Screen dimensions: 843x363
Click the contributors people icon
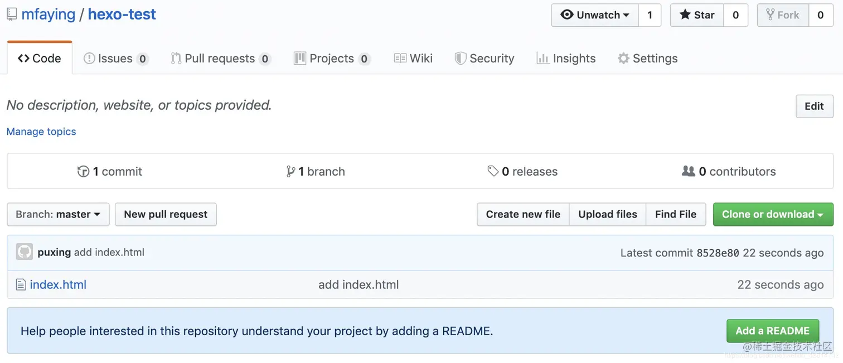click(689, 171)
